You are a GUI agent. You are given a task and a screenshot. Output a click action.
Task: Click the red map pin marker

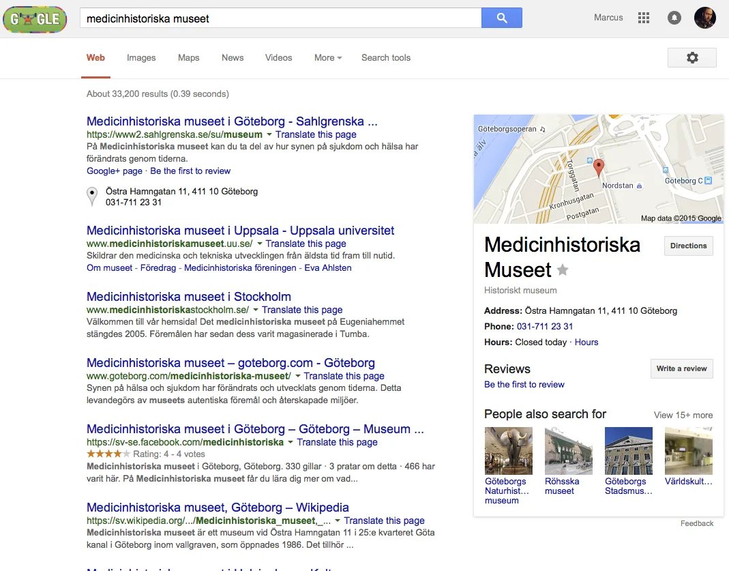(x=599, y=167)
